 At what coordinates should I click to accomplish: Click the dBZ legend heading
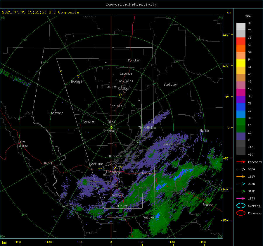[x=248, y=16]
